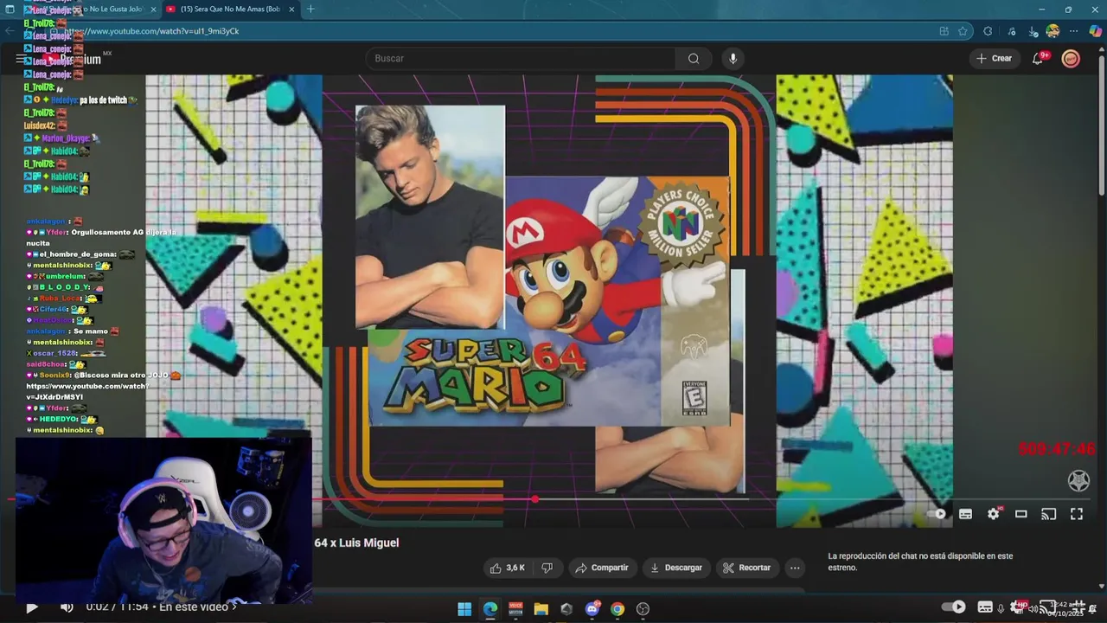The image size is (1107, 623).
Task: Open more actions ellipsis beside Recortar
Action: (795, 568)
